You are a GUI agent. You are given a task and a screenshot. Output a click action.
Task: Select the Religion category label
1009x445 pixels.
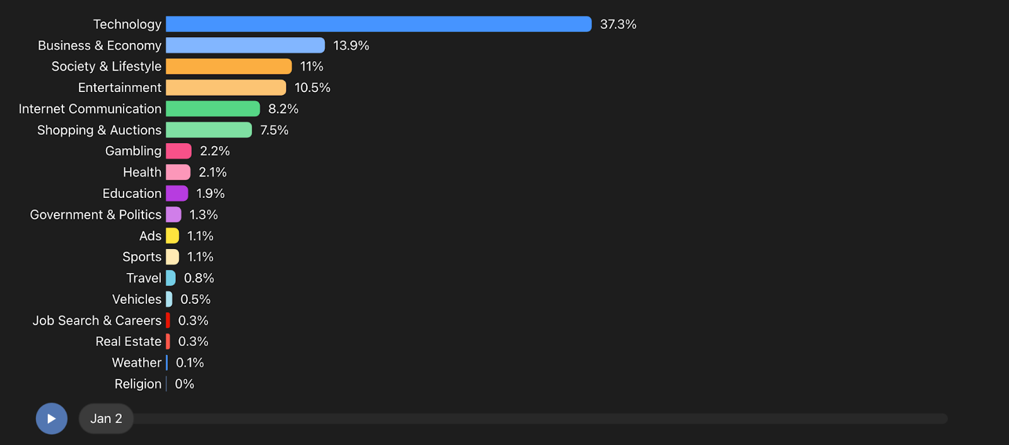coord(138,384)
